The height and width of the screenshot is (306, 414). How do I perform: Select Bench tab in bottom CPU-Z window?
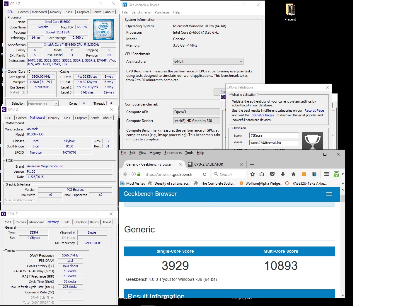pos(94,222)
